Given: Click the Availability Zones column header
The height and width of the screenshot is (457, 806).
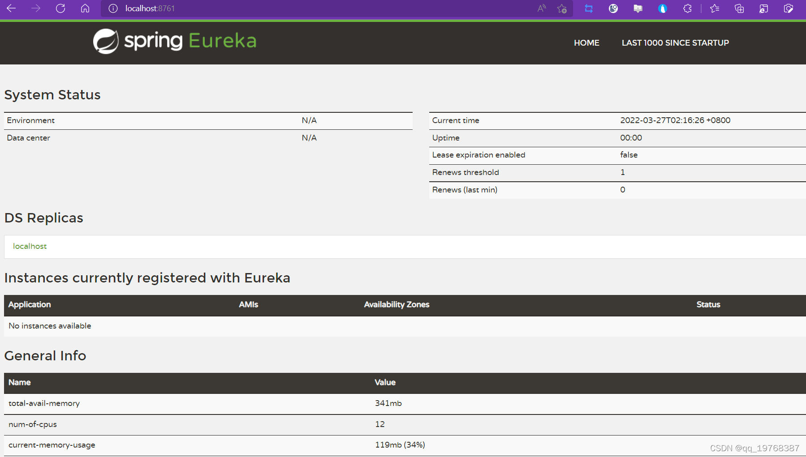Looking at the screenshot, I should 397,304.
